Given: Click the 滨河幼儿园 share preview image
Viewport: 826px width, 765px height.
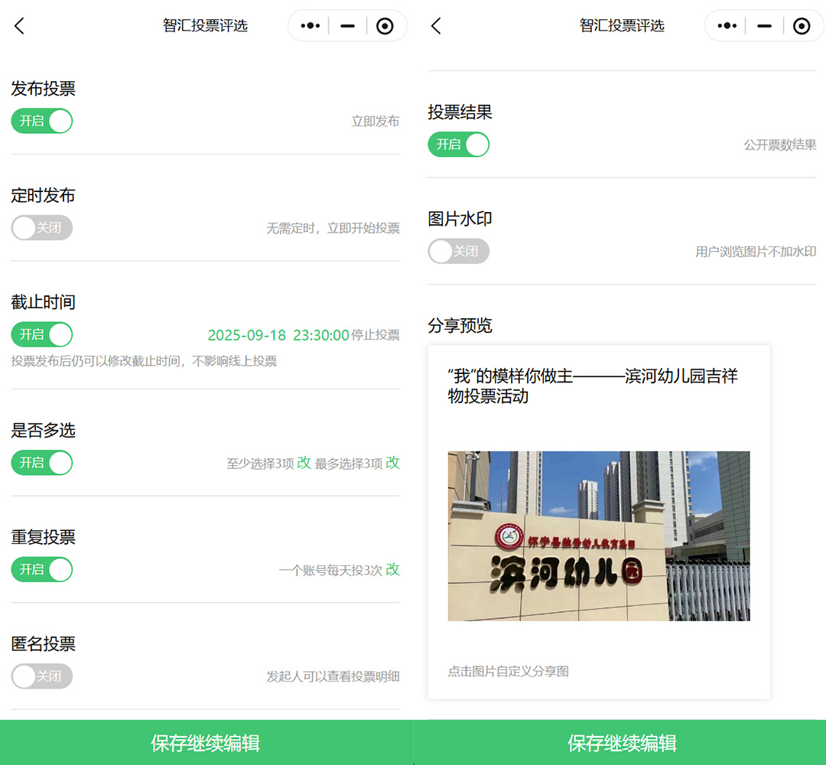Looking at the screenshot, I should pyautogui.click(x=598, y=535).
